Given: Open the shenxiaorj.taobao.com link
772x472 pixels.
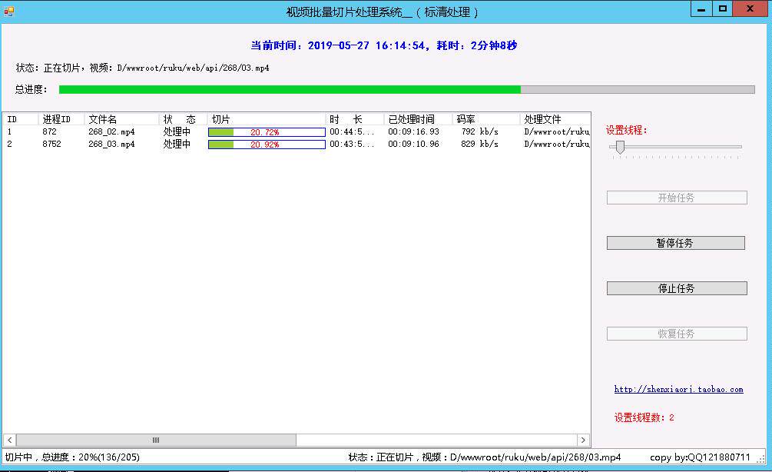Looking at the screenshot, I should (678, 389).
